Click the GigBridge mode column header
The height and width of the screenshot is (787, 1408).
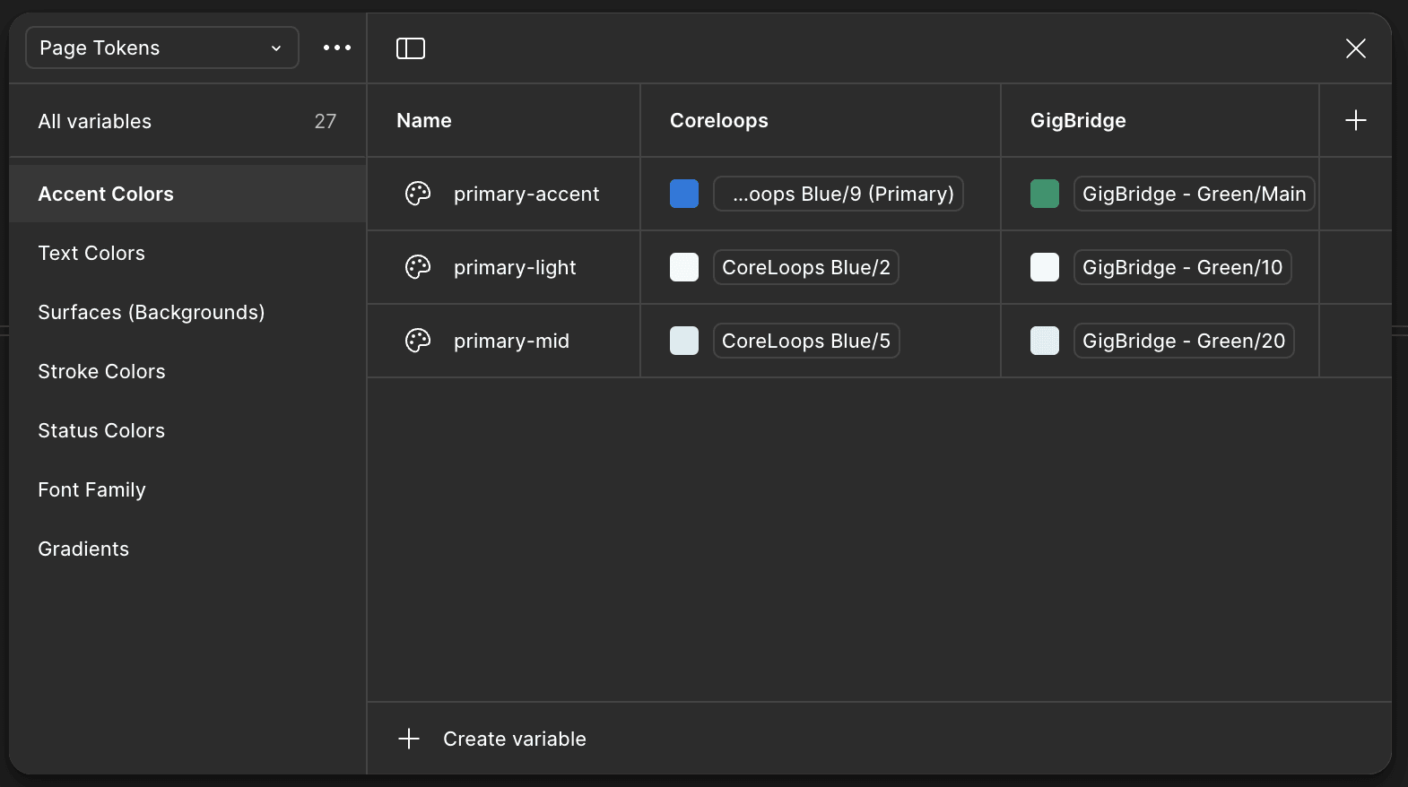coord(1078,120)
